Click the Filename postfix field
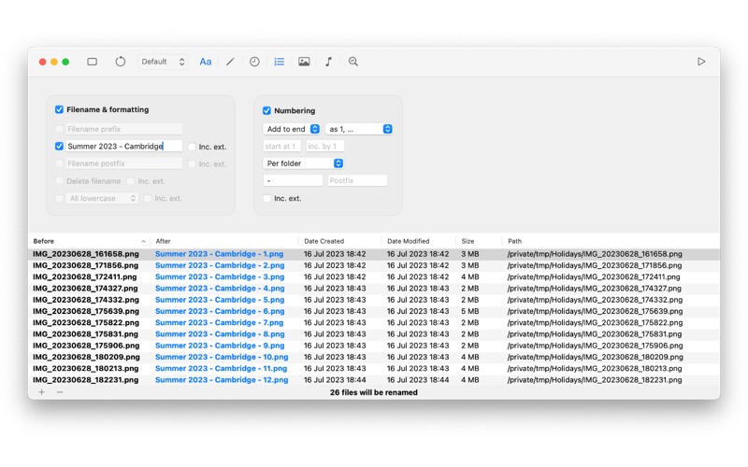The height and width of the screenshot is (467, 748). [124, 163]
